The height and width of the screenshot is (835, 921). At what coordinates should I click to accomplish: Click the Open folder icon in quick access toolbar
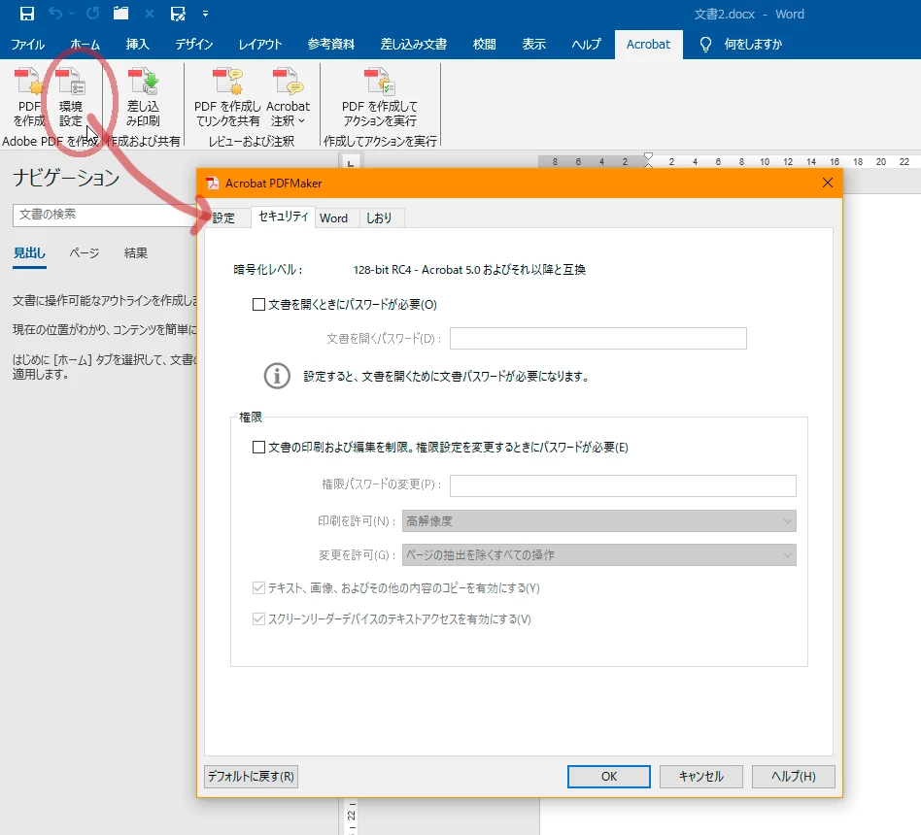click(121, 13)
